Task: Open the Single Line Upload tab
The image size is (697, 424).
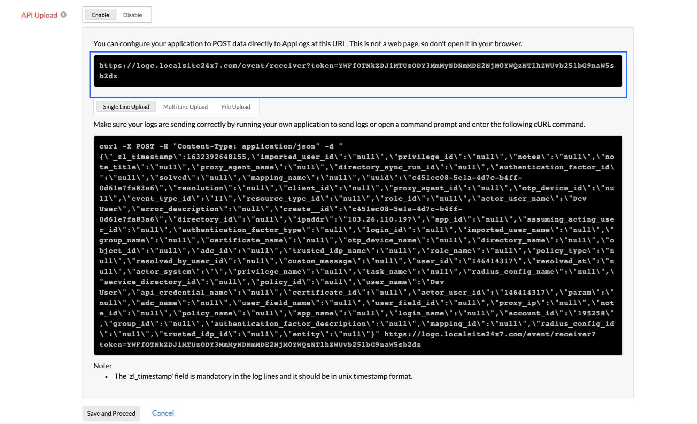Action: (x=126, y=107)
